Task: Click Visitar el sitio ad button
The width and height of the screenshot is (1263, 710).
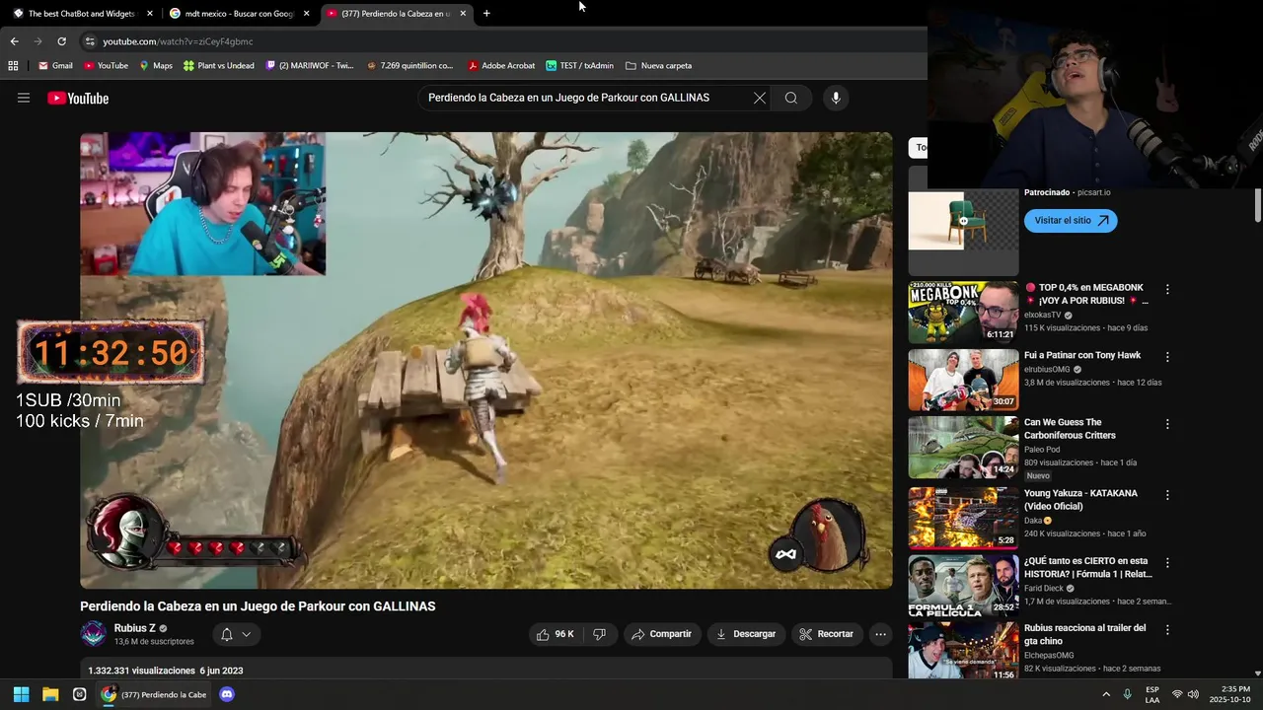Action: point(1071,221)
